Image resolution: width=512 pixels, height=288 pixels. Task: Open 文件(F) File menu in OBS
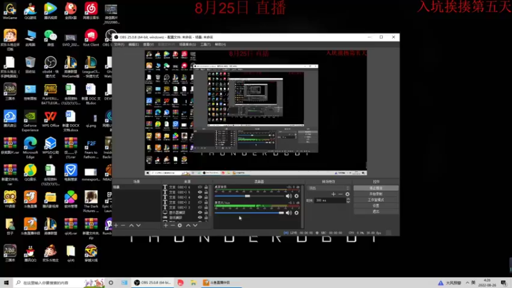[x=119, y=44]
